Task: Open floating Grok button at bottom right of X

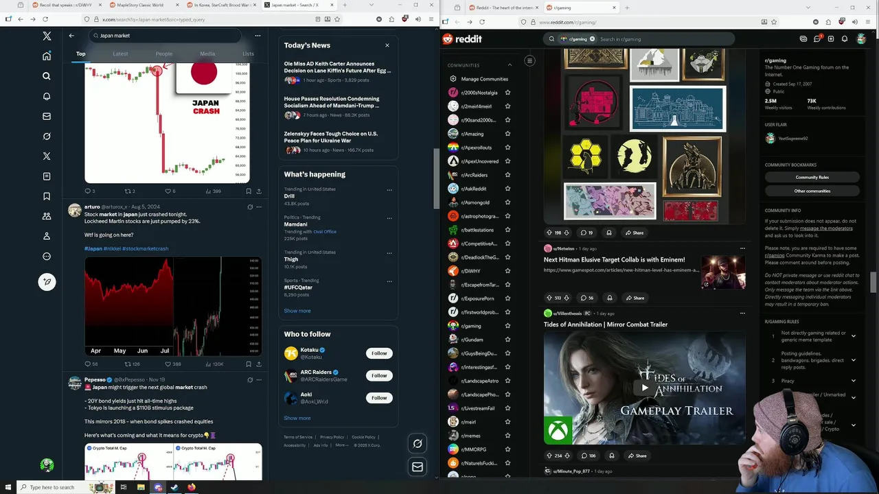Action: (x=418, y=444)
